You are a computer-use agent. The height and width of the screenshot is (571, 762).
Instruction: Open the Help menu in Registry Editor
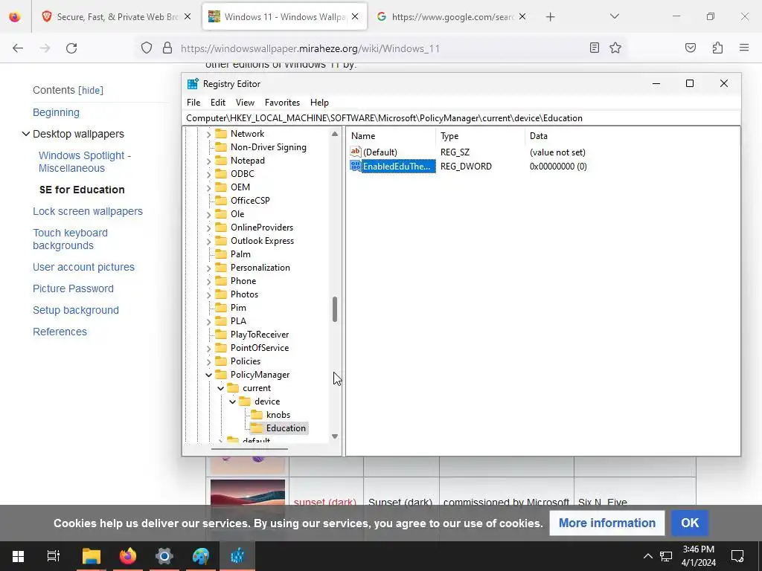(x=319, y=103)
